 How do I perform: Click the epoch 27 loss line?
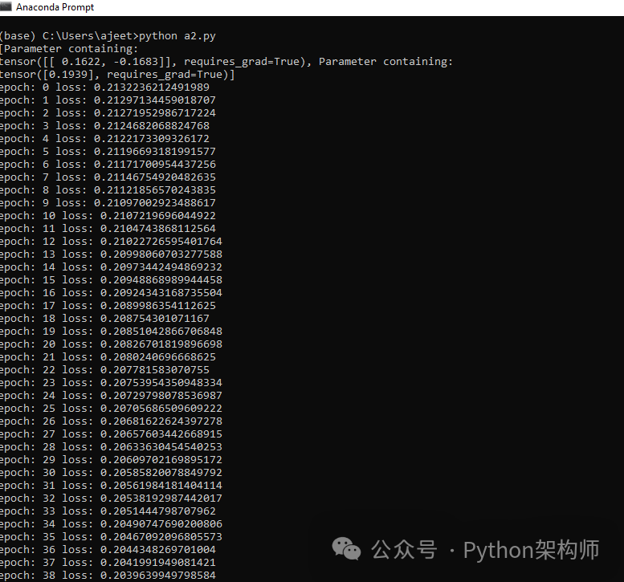coord(111,434)
